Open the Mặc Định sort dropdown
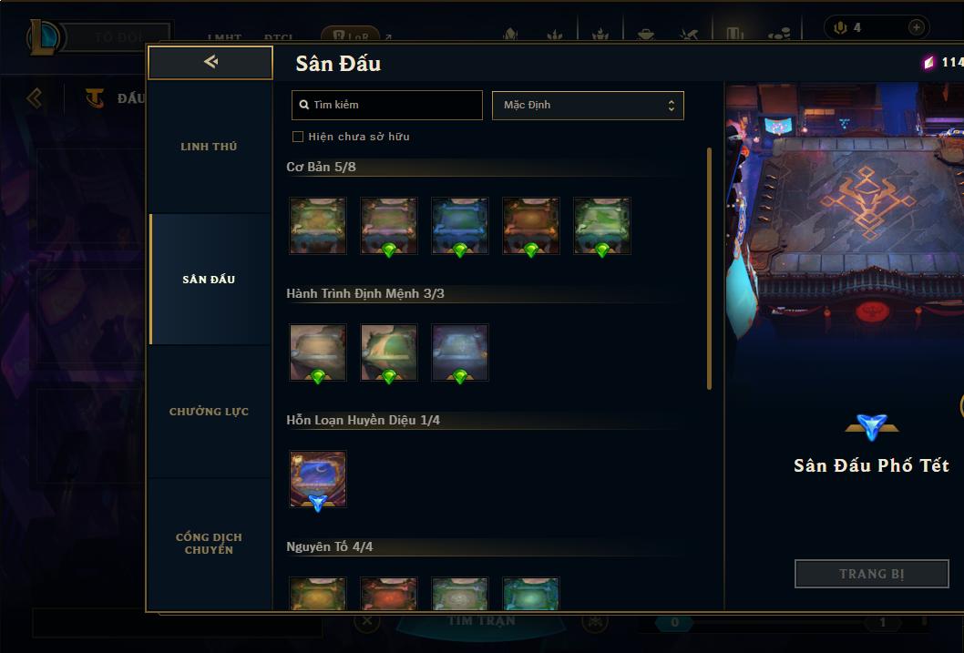 pos(588,105)
